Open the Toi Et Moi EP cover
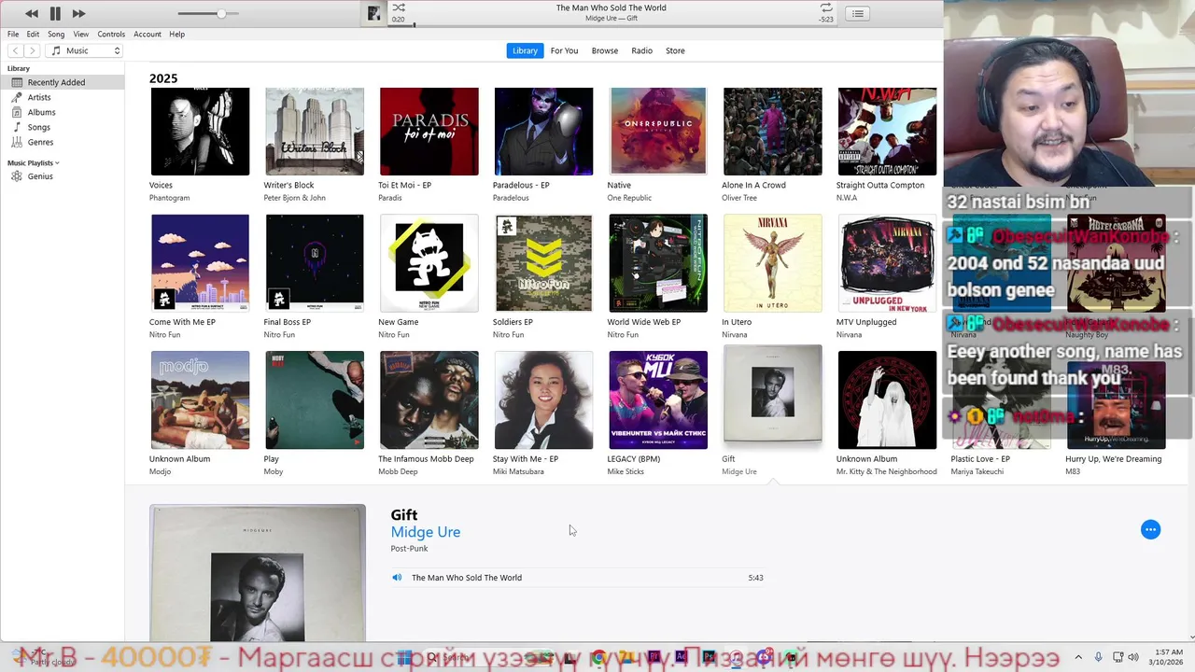Viewport: 1195px width, 672px height. pos(429,132)
